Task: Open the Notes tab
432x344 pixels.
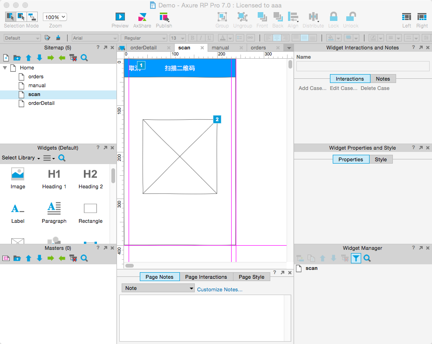Action: click(x=383, y=79)
